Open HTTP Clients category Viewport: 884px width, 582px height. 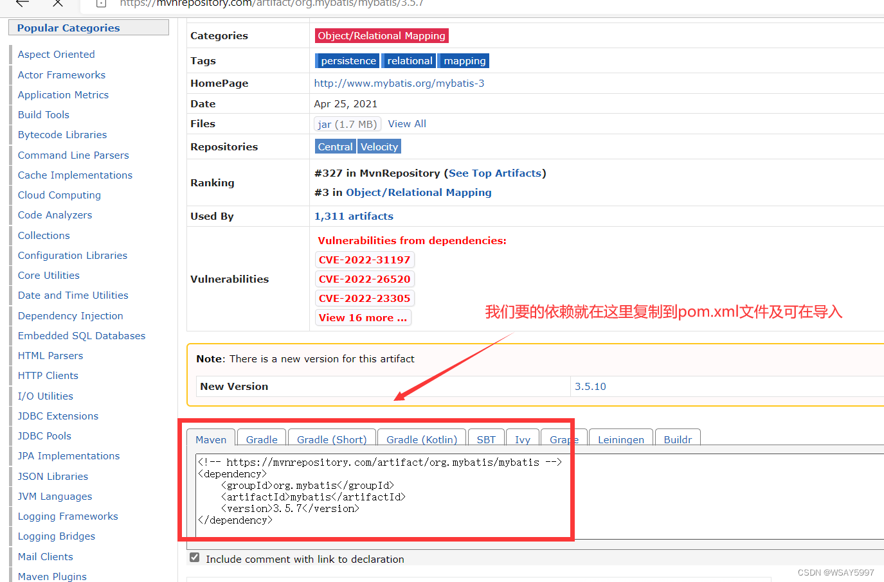pyautogui.click(x=48, y=376)
